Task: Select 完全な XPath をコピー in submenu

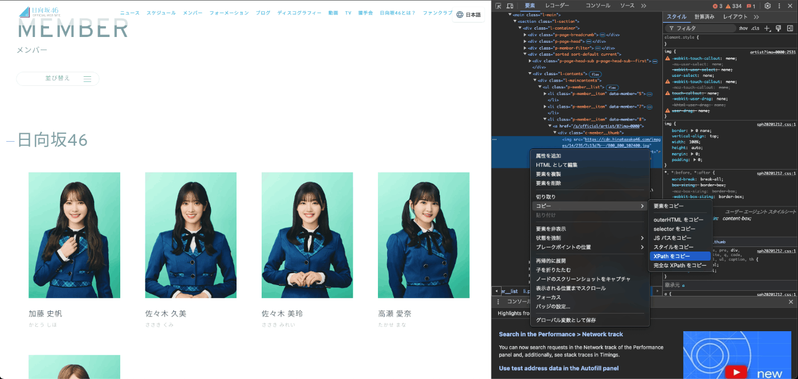Action: point(680,265)
